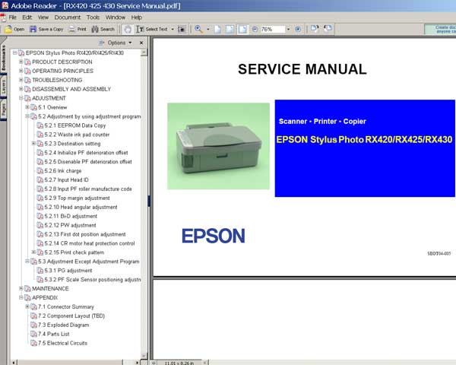Click the 7.2 Component Layout (TBD) bookmark icon
Screen dimensions: 456x365
(x=33, y=316)
